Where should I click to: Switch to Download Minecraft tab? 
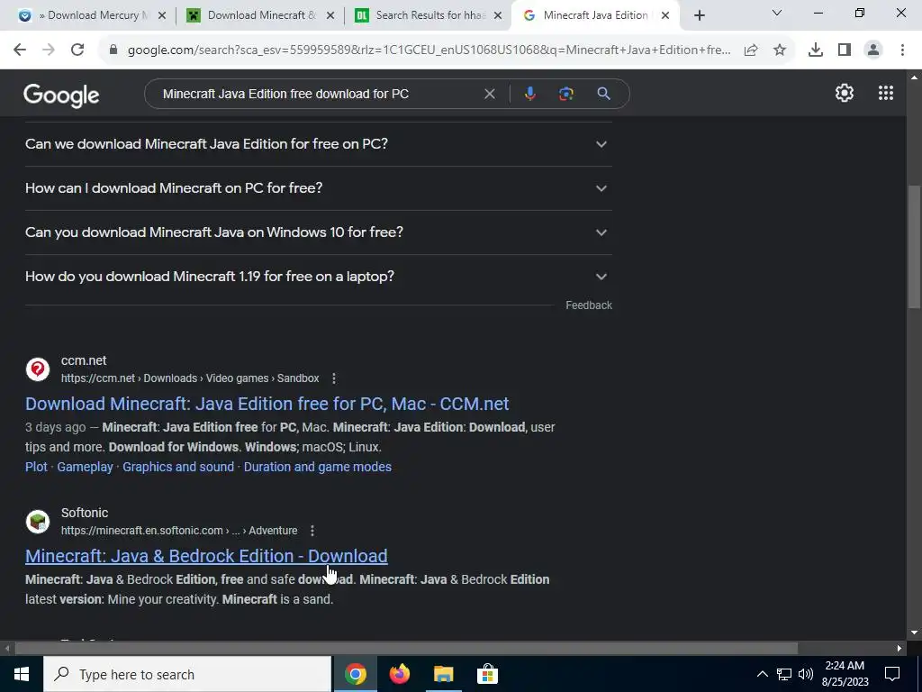(258, 15)
